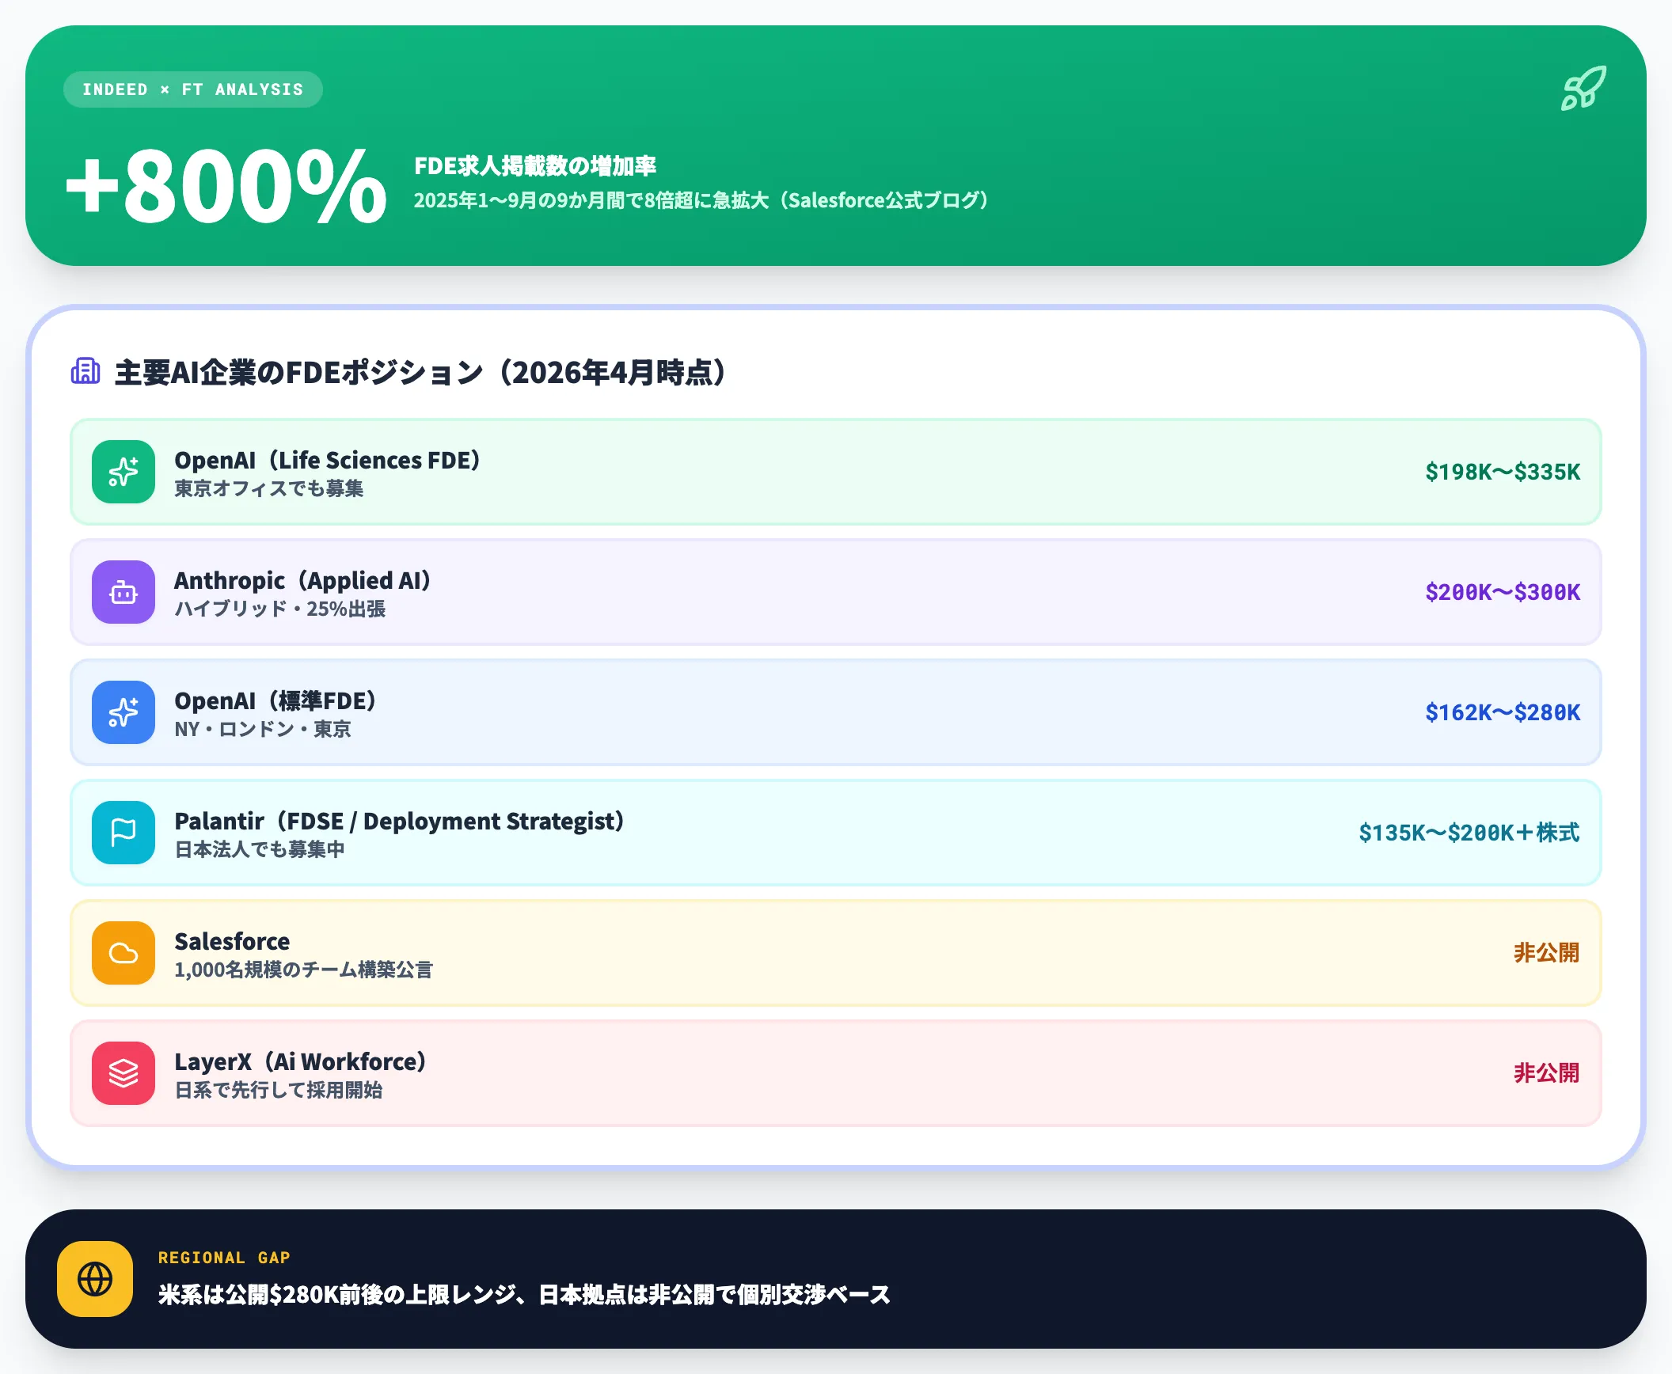Click the REGIONAL GAP heading text

click(224, 1258)
